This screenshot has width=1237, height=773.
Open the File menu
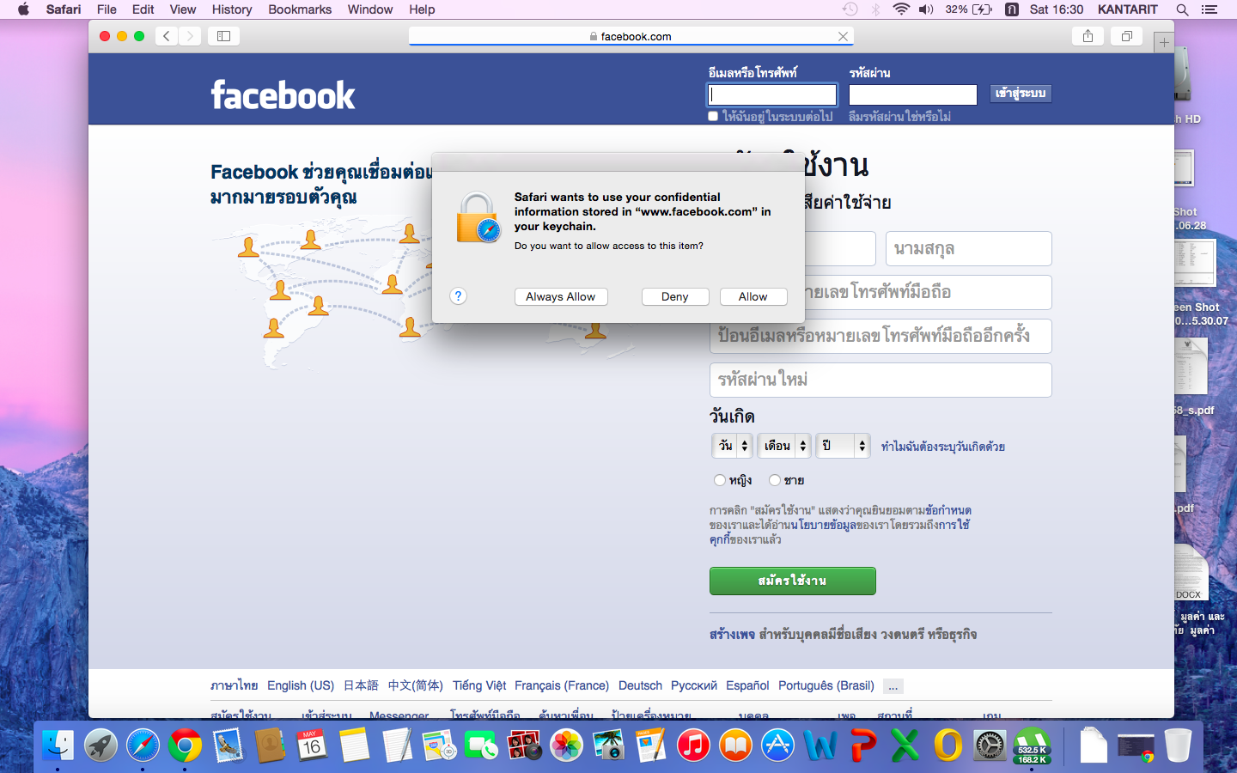click(x=107, y=9)
